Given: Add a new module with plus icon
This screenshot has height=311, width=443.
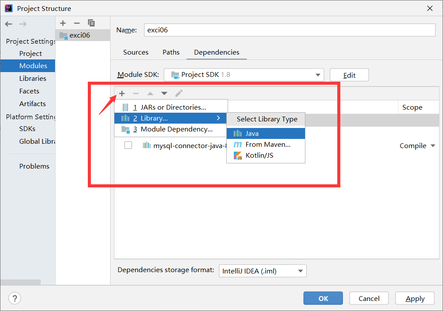Looking at the screenshot, I should (x=63, y=23).
